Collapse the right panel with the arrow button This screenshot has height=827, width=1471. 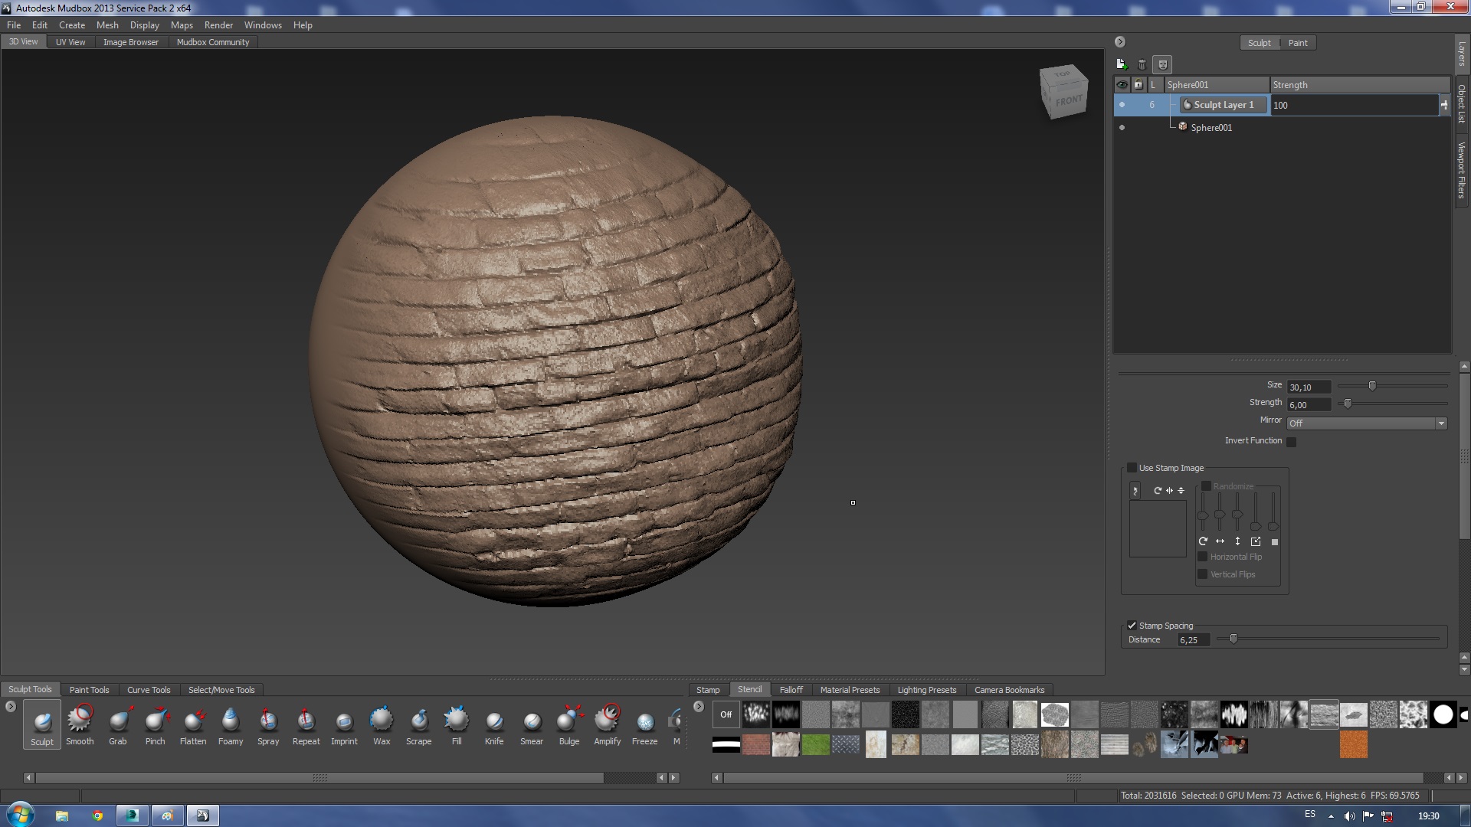1120,42
